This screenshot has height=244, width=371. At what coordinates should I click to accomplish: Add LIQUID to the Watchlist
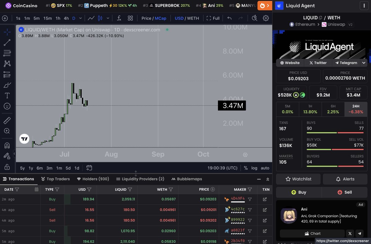pyautogui.click(x=298, y=179)
